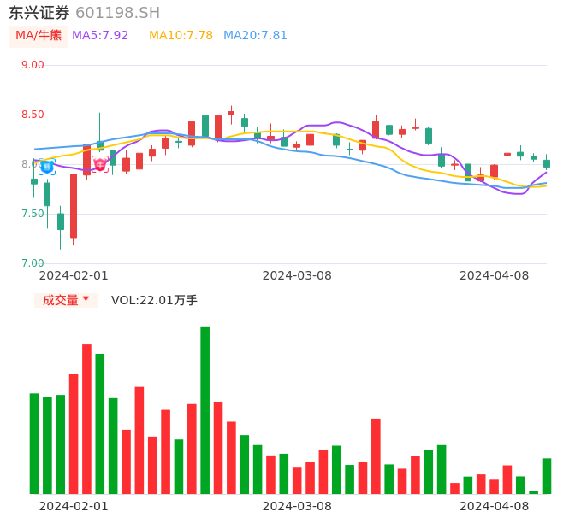Click the tallest green volume bar
Viewport: 587px width, 518px height.
coord(205,410)
